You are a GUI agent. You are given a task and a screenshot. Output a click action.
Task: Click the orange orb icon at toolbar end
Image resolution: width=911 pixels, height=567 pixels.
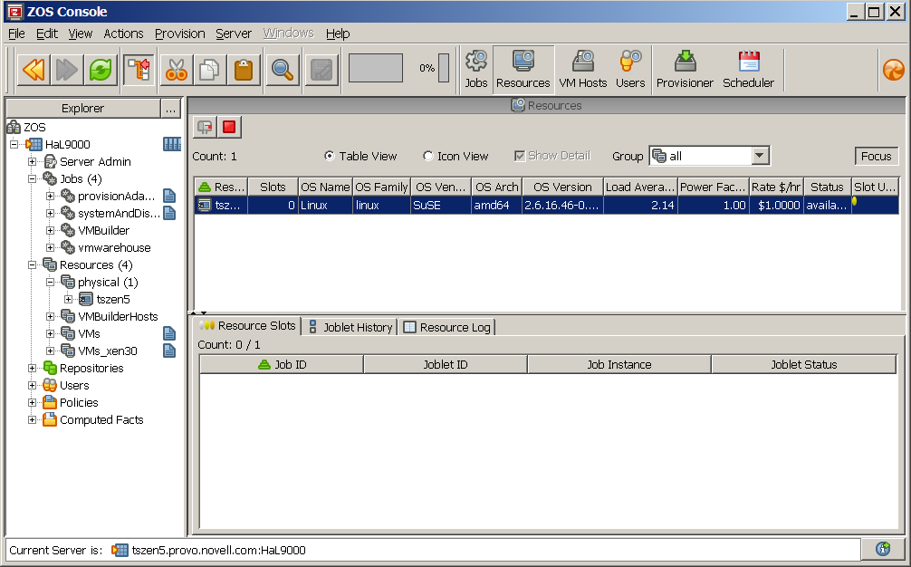(x=894, y=71)
